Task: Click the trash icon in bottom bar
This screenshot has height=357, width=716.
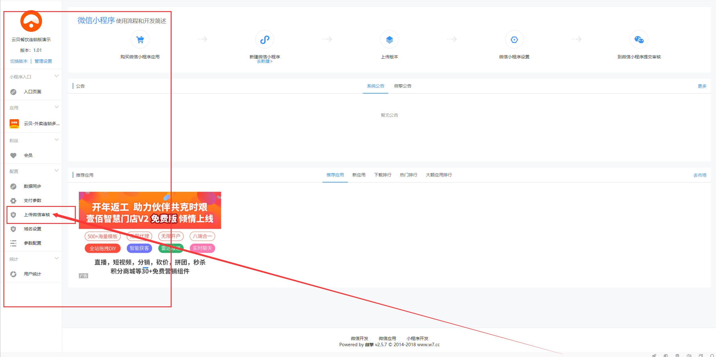Action: 677,355
